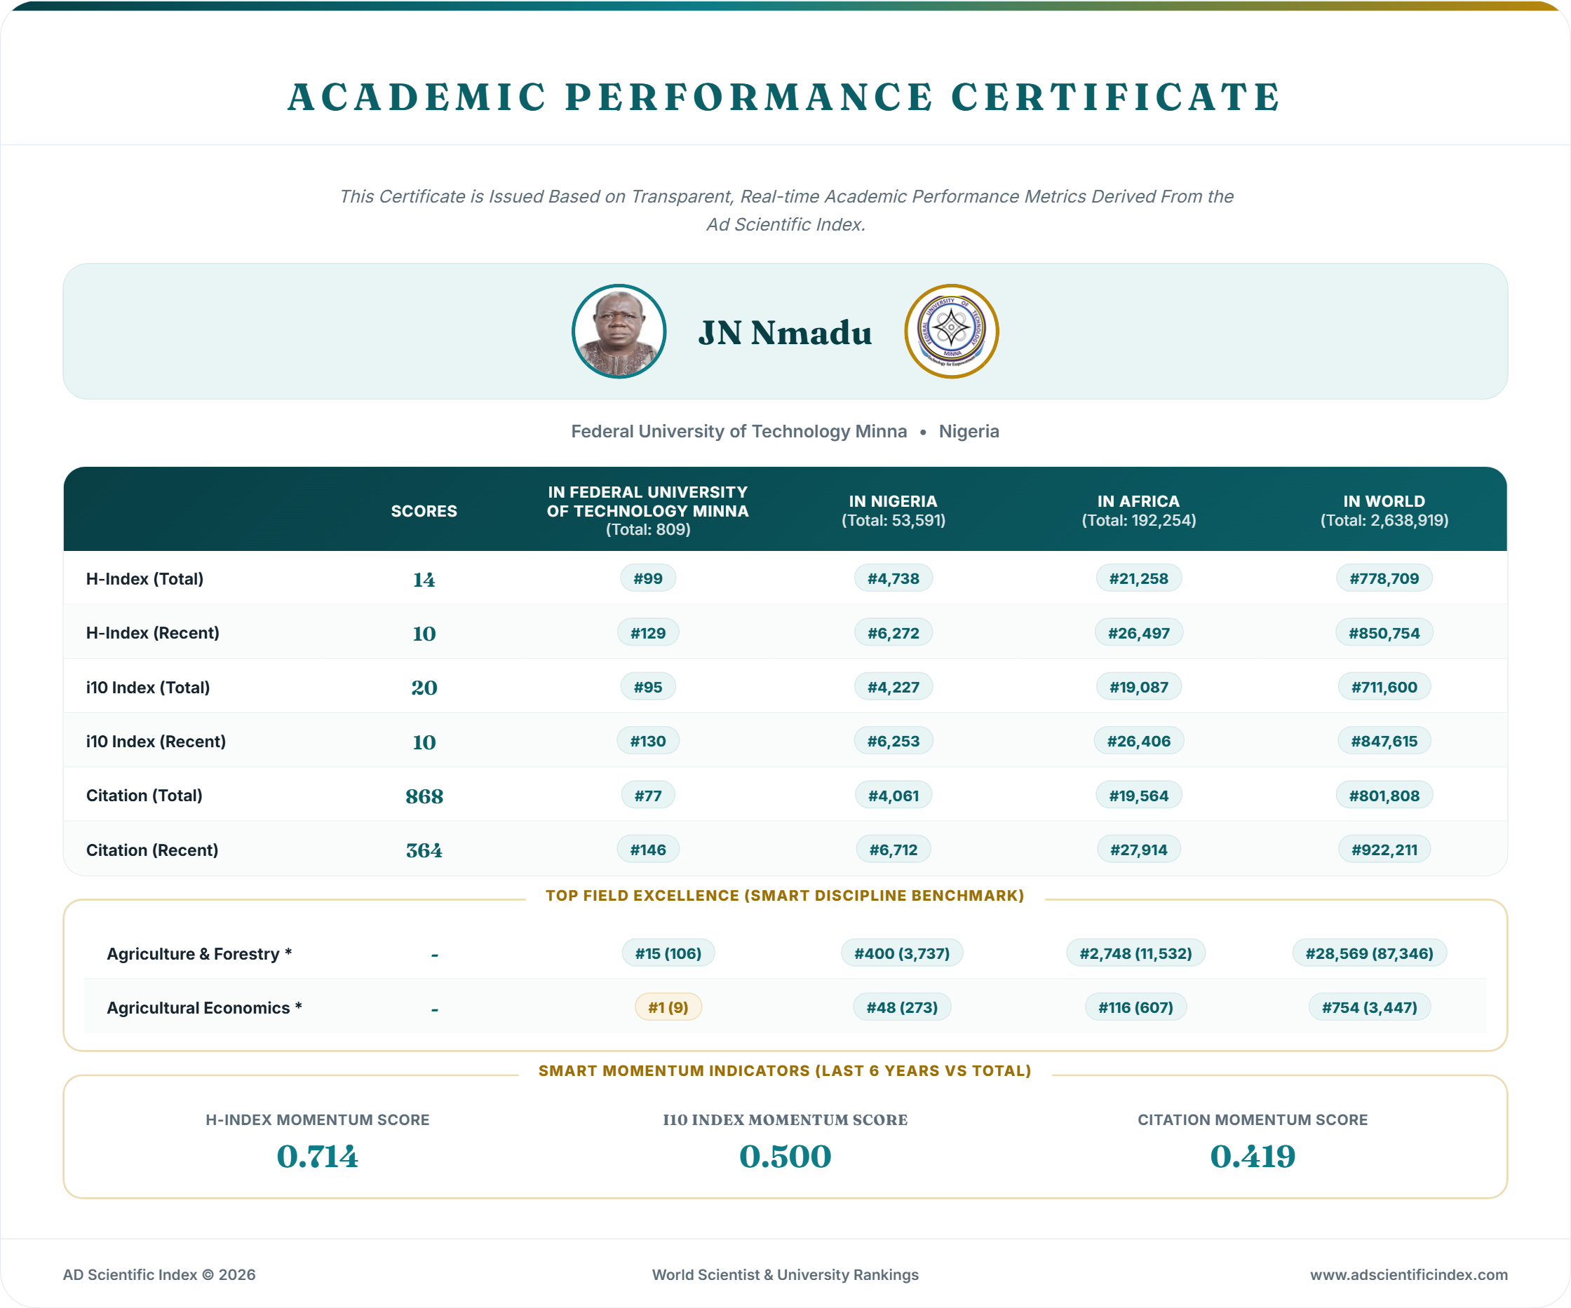
Task: Click the i10 Index momentum score 0.500
Action: tap(785, 1156)
